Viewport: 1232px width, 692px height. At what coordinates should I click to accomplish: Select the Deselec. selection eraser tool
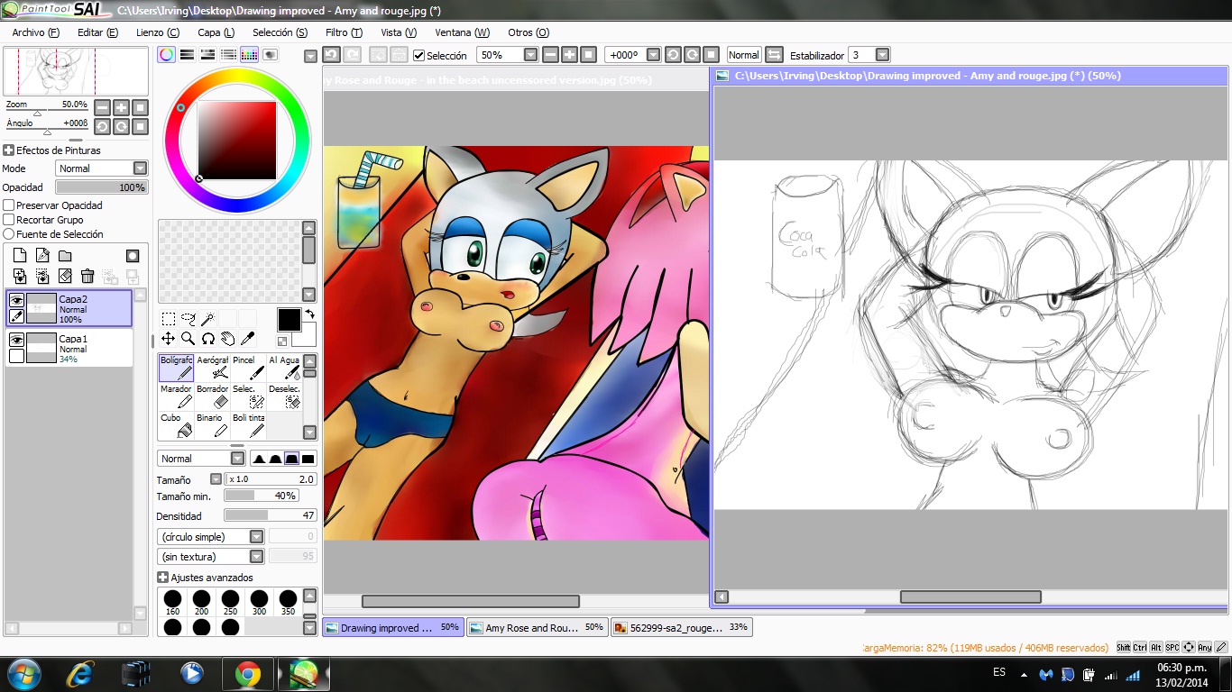click(x=284, y=396)
